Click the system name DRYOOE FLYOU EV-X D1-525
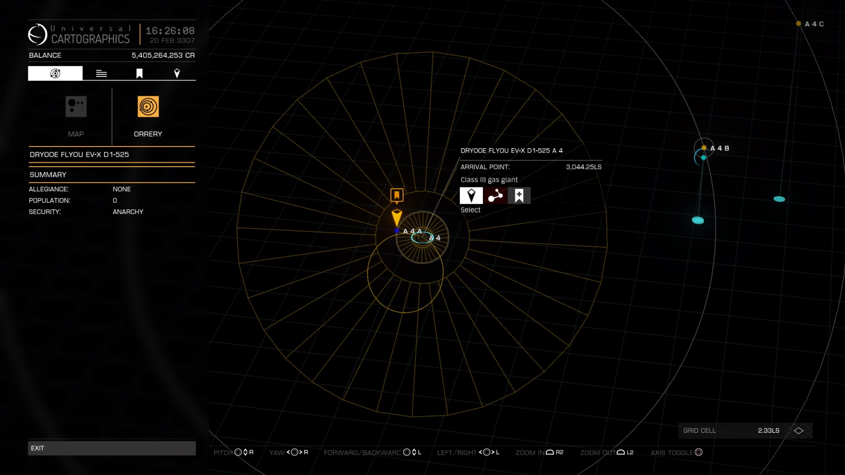This screenshot has width=845, height=475. tap(79, 154)
